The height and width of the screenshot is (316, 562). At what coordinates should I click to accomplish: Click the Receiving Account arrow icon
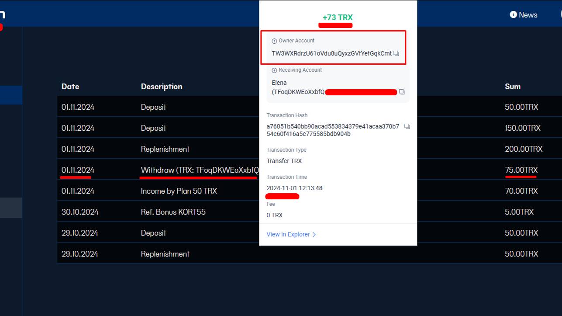(x=274, y=70)
